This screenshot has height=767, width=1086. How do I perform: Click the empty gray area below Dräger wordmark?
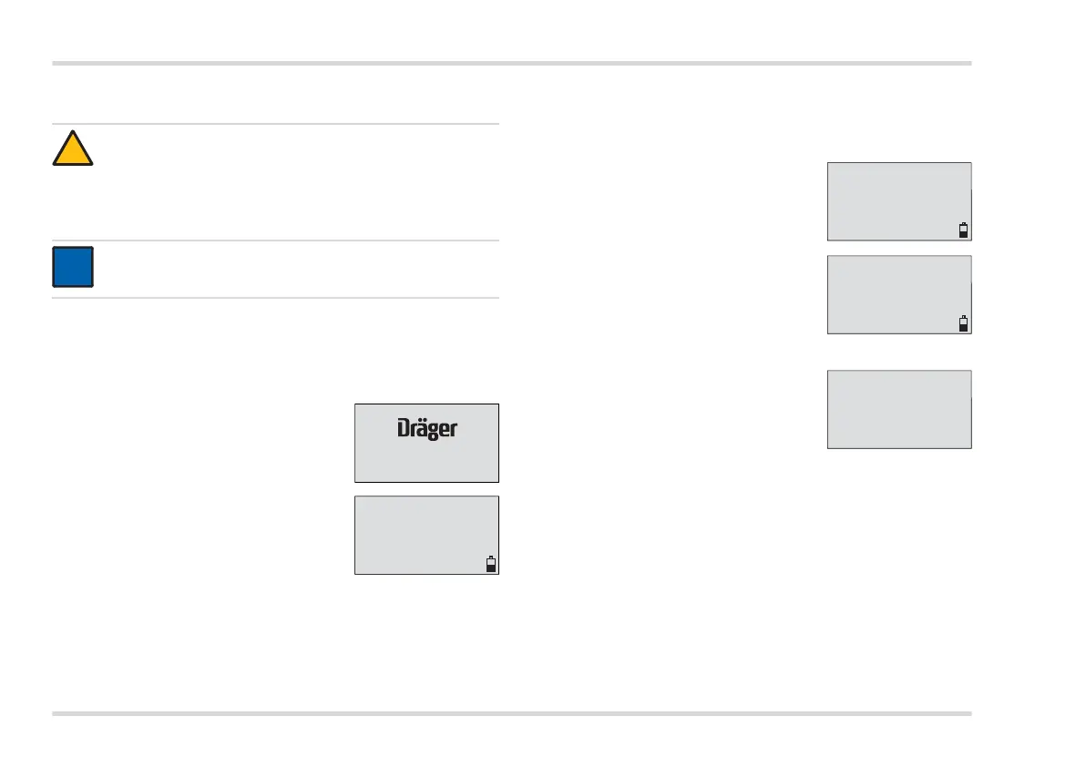426,462
